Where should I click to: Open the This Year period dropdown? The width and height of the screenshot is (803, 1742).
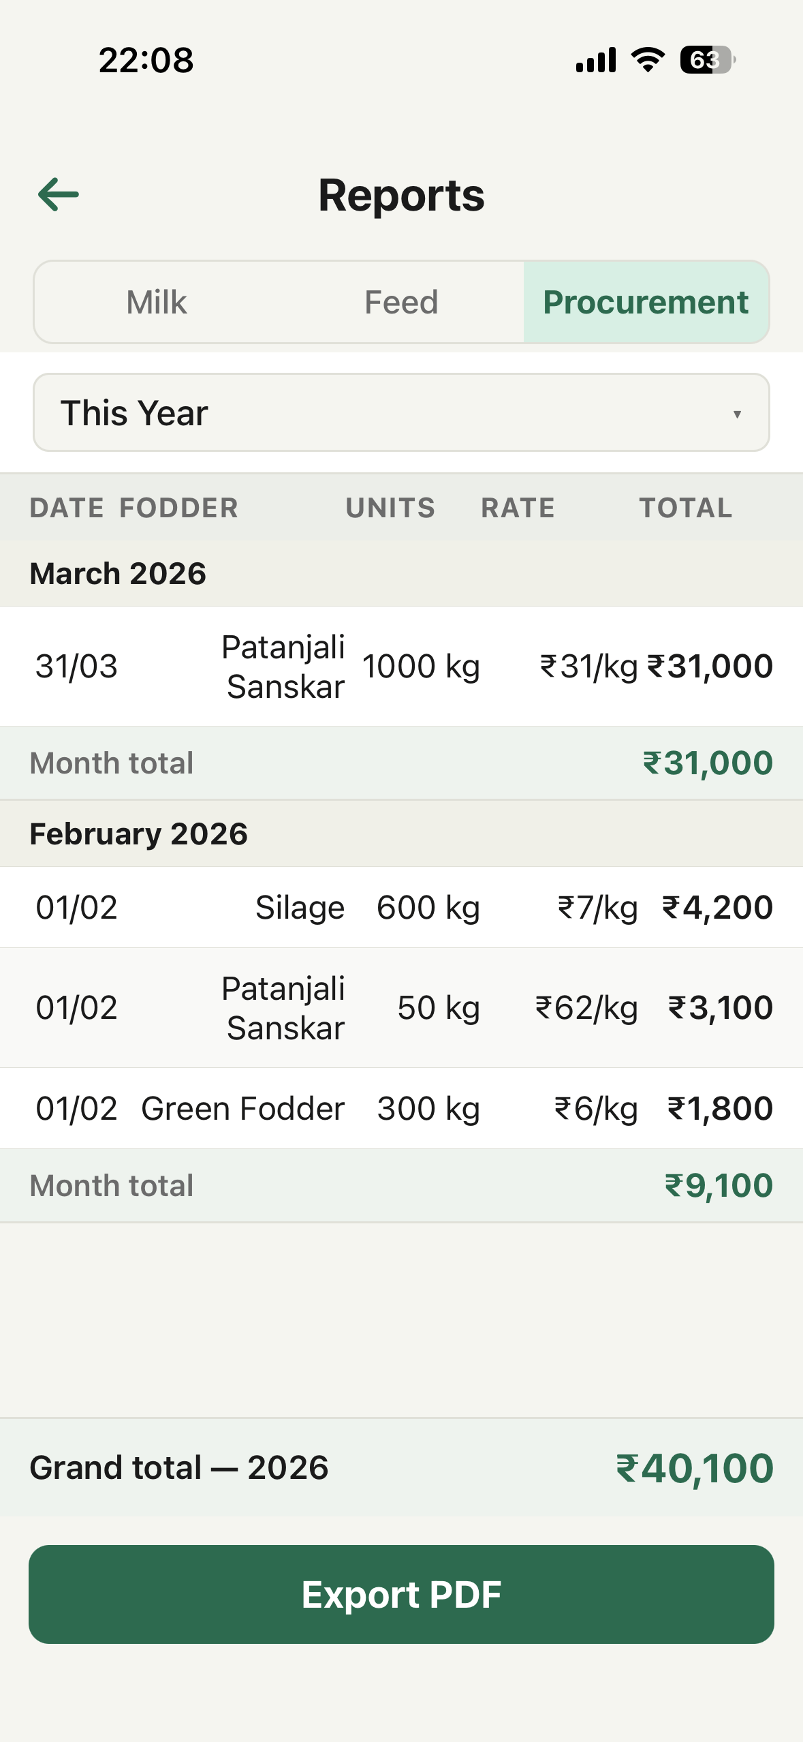(401, 412)
